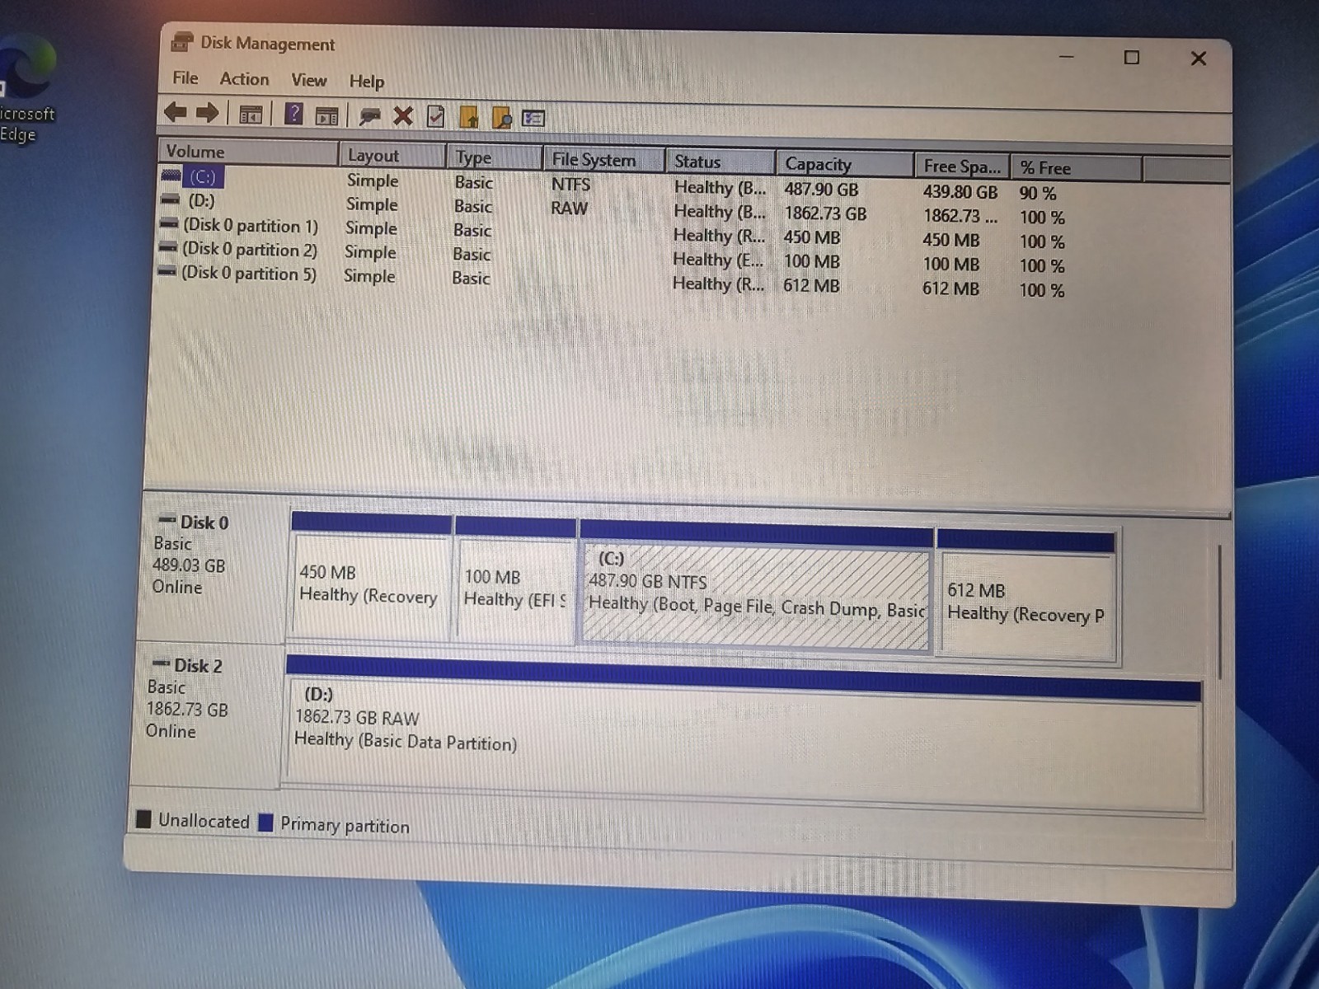Viewport: 1319px width, 989px height.
Task: Click the Unallocated legend black swatch
Action: (x=143, y=819)
